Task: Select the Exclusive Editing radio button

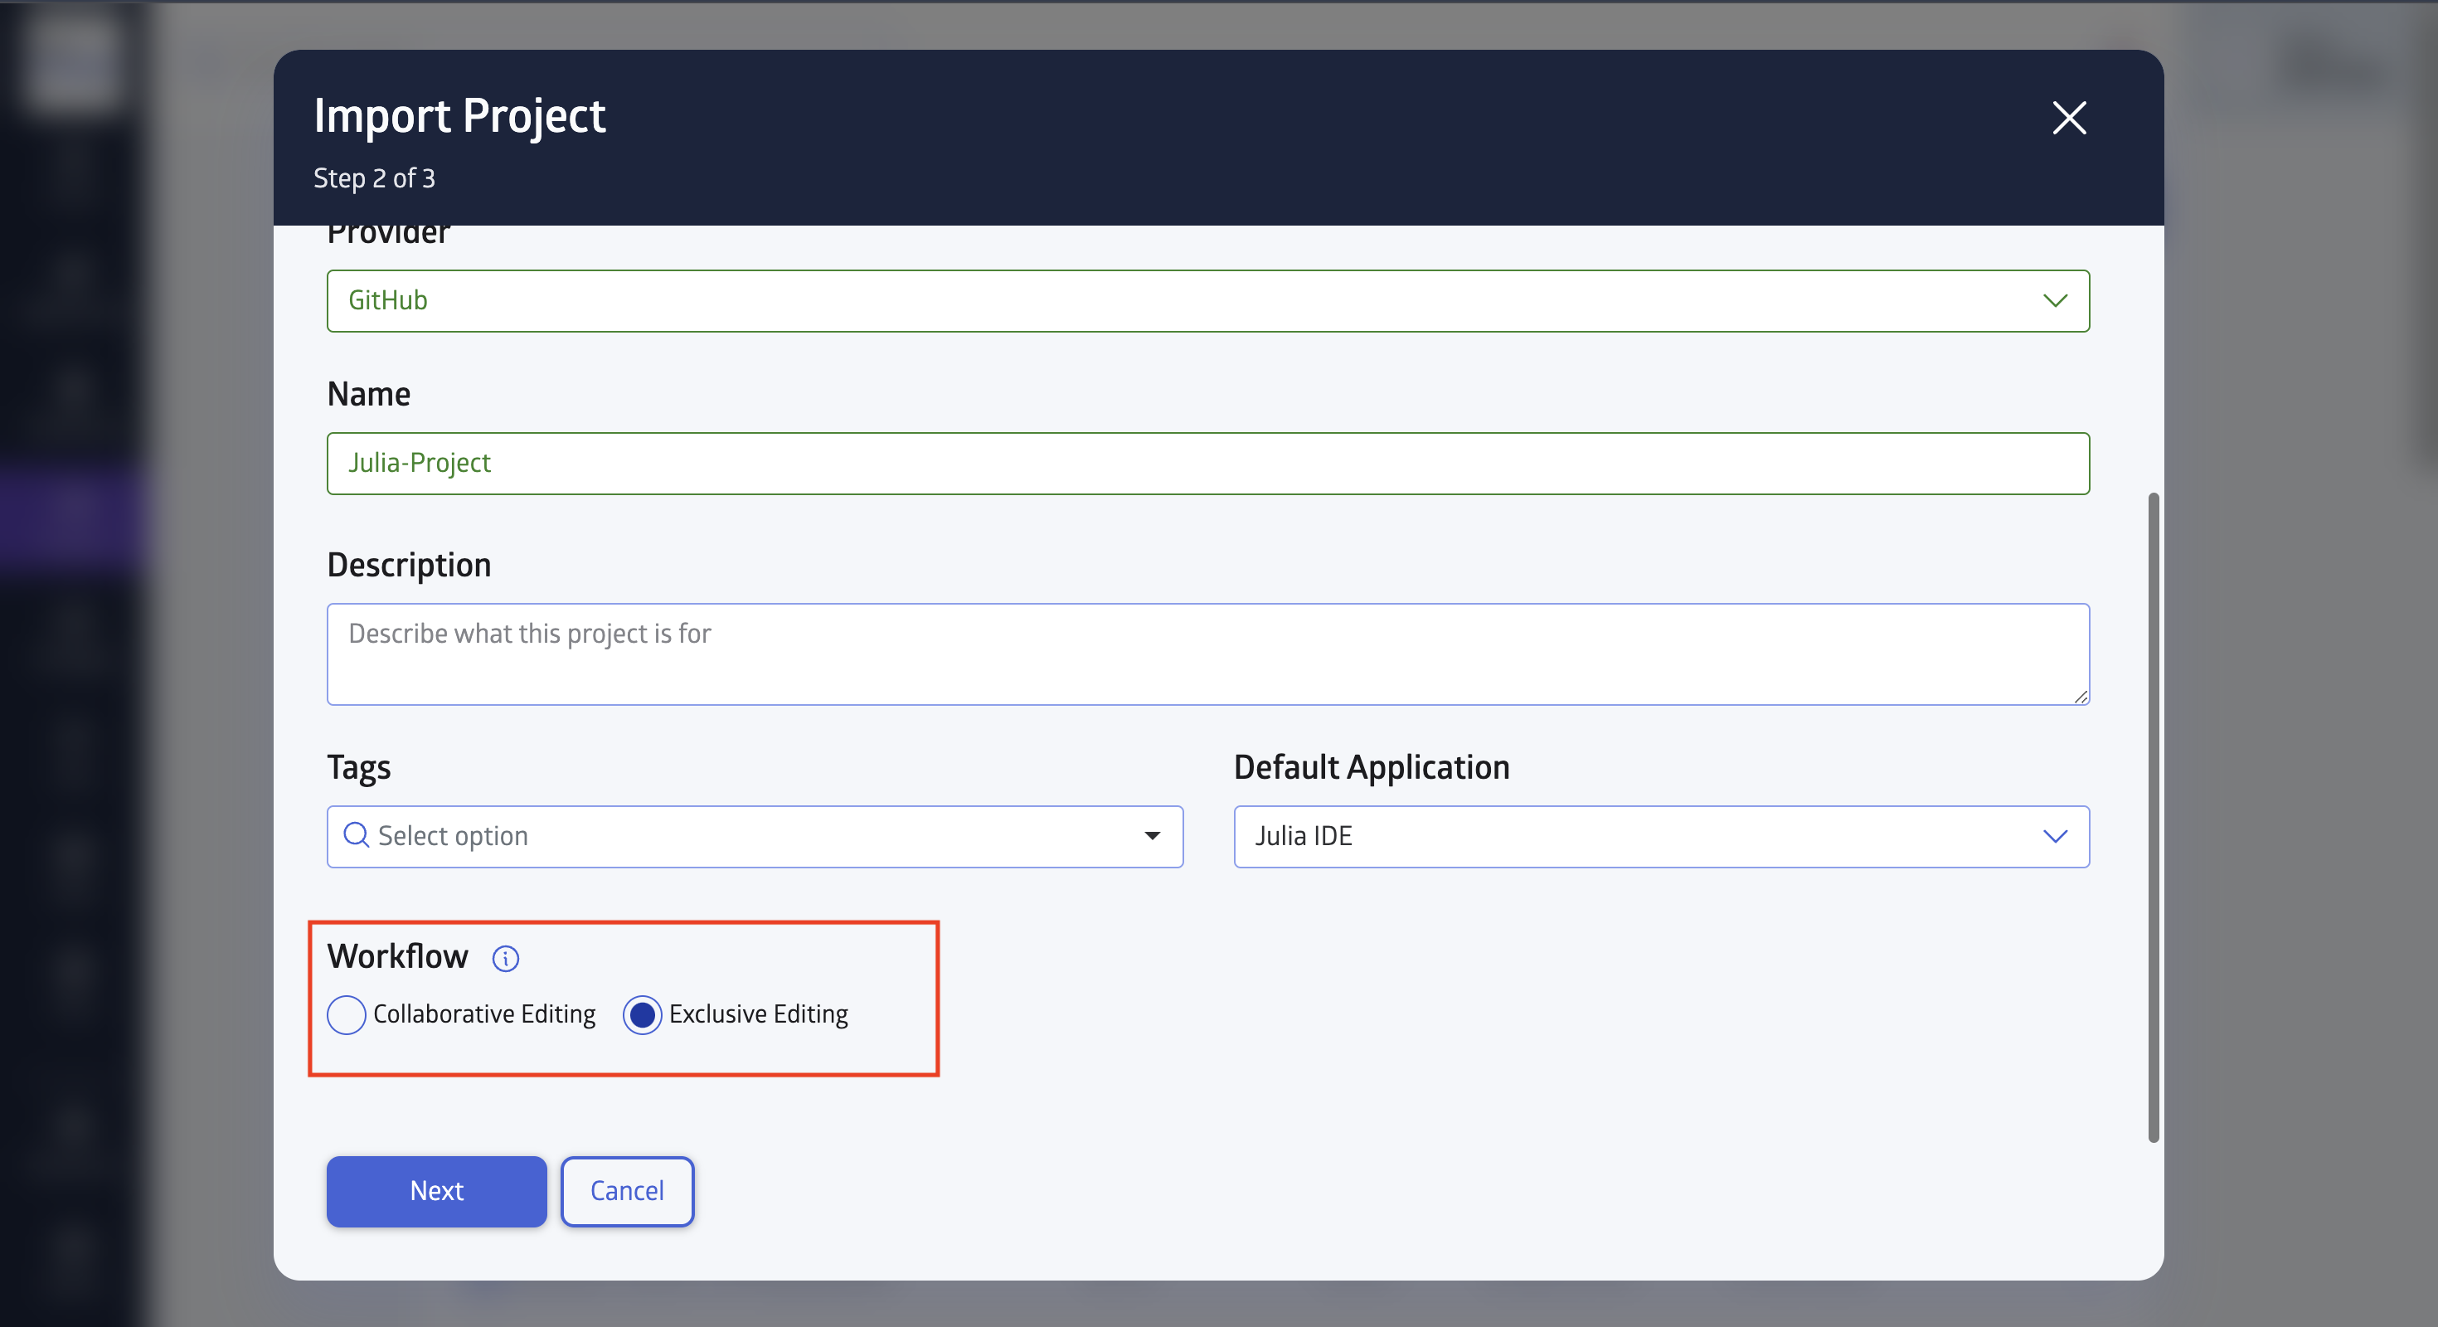Action: [642, 1014]
